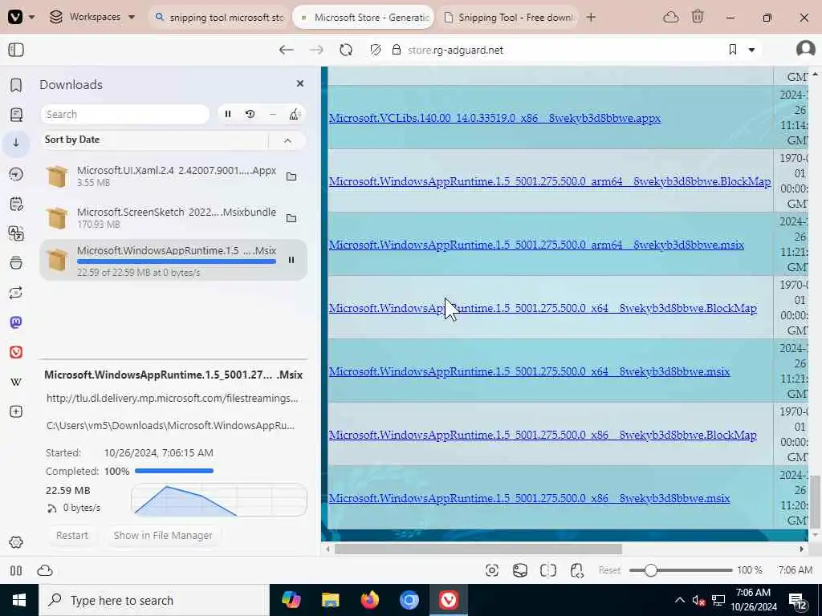Open synced tabs cloud icon in tab bar
This screenshot has width=822, height=616.
tap(670, 18)
